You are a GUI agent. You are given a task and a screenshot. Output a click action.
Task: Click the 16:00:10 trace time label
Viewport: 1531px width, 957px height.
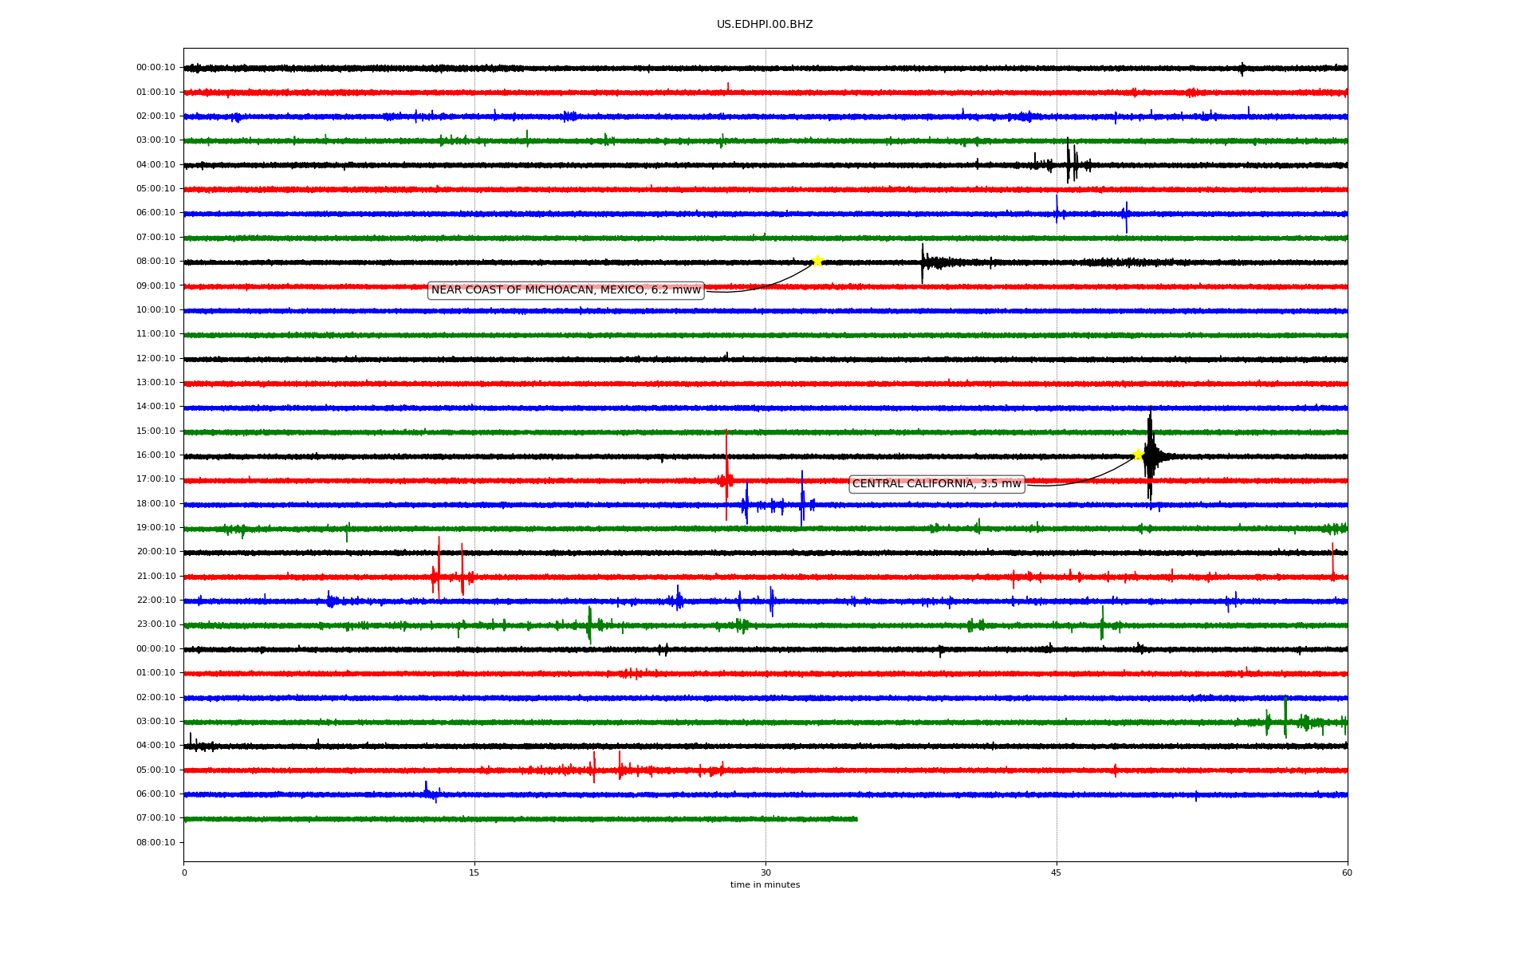coord(155,455)
